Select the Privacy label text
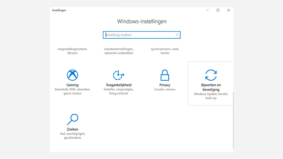This screenshot has width=283, height=159. pos(165,85)
